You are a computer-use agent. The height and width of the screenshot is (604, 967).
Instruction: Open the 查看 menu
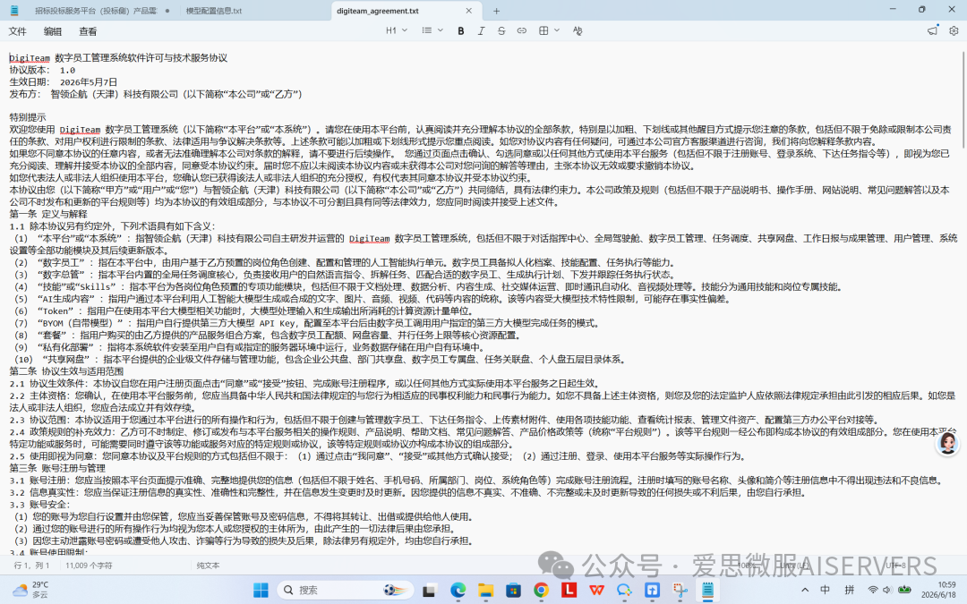point(88,31)
